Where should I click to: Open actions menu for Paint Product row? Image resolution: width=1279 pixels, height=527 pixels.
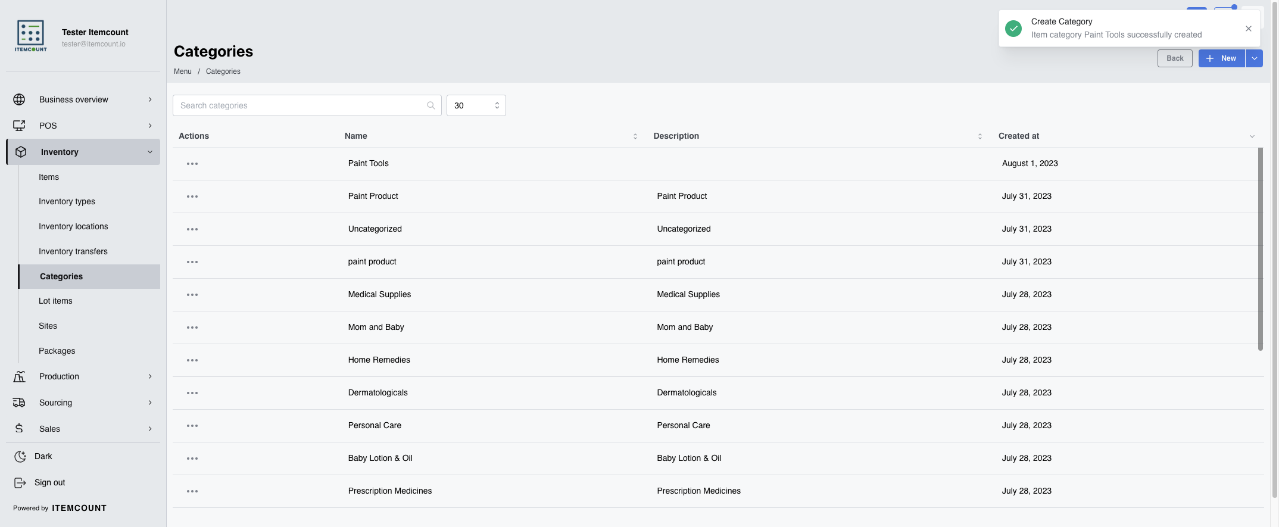coord(192,197)
